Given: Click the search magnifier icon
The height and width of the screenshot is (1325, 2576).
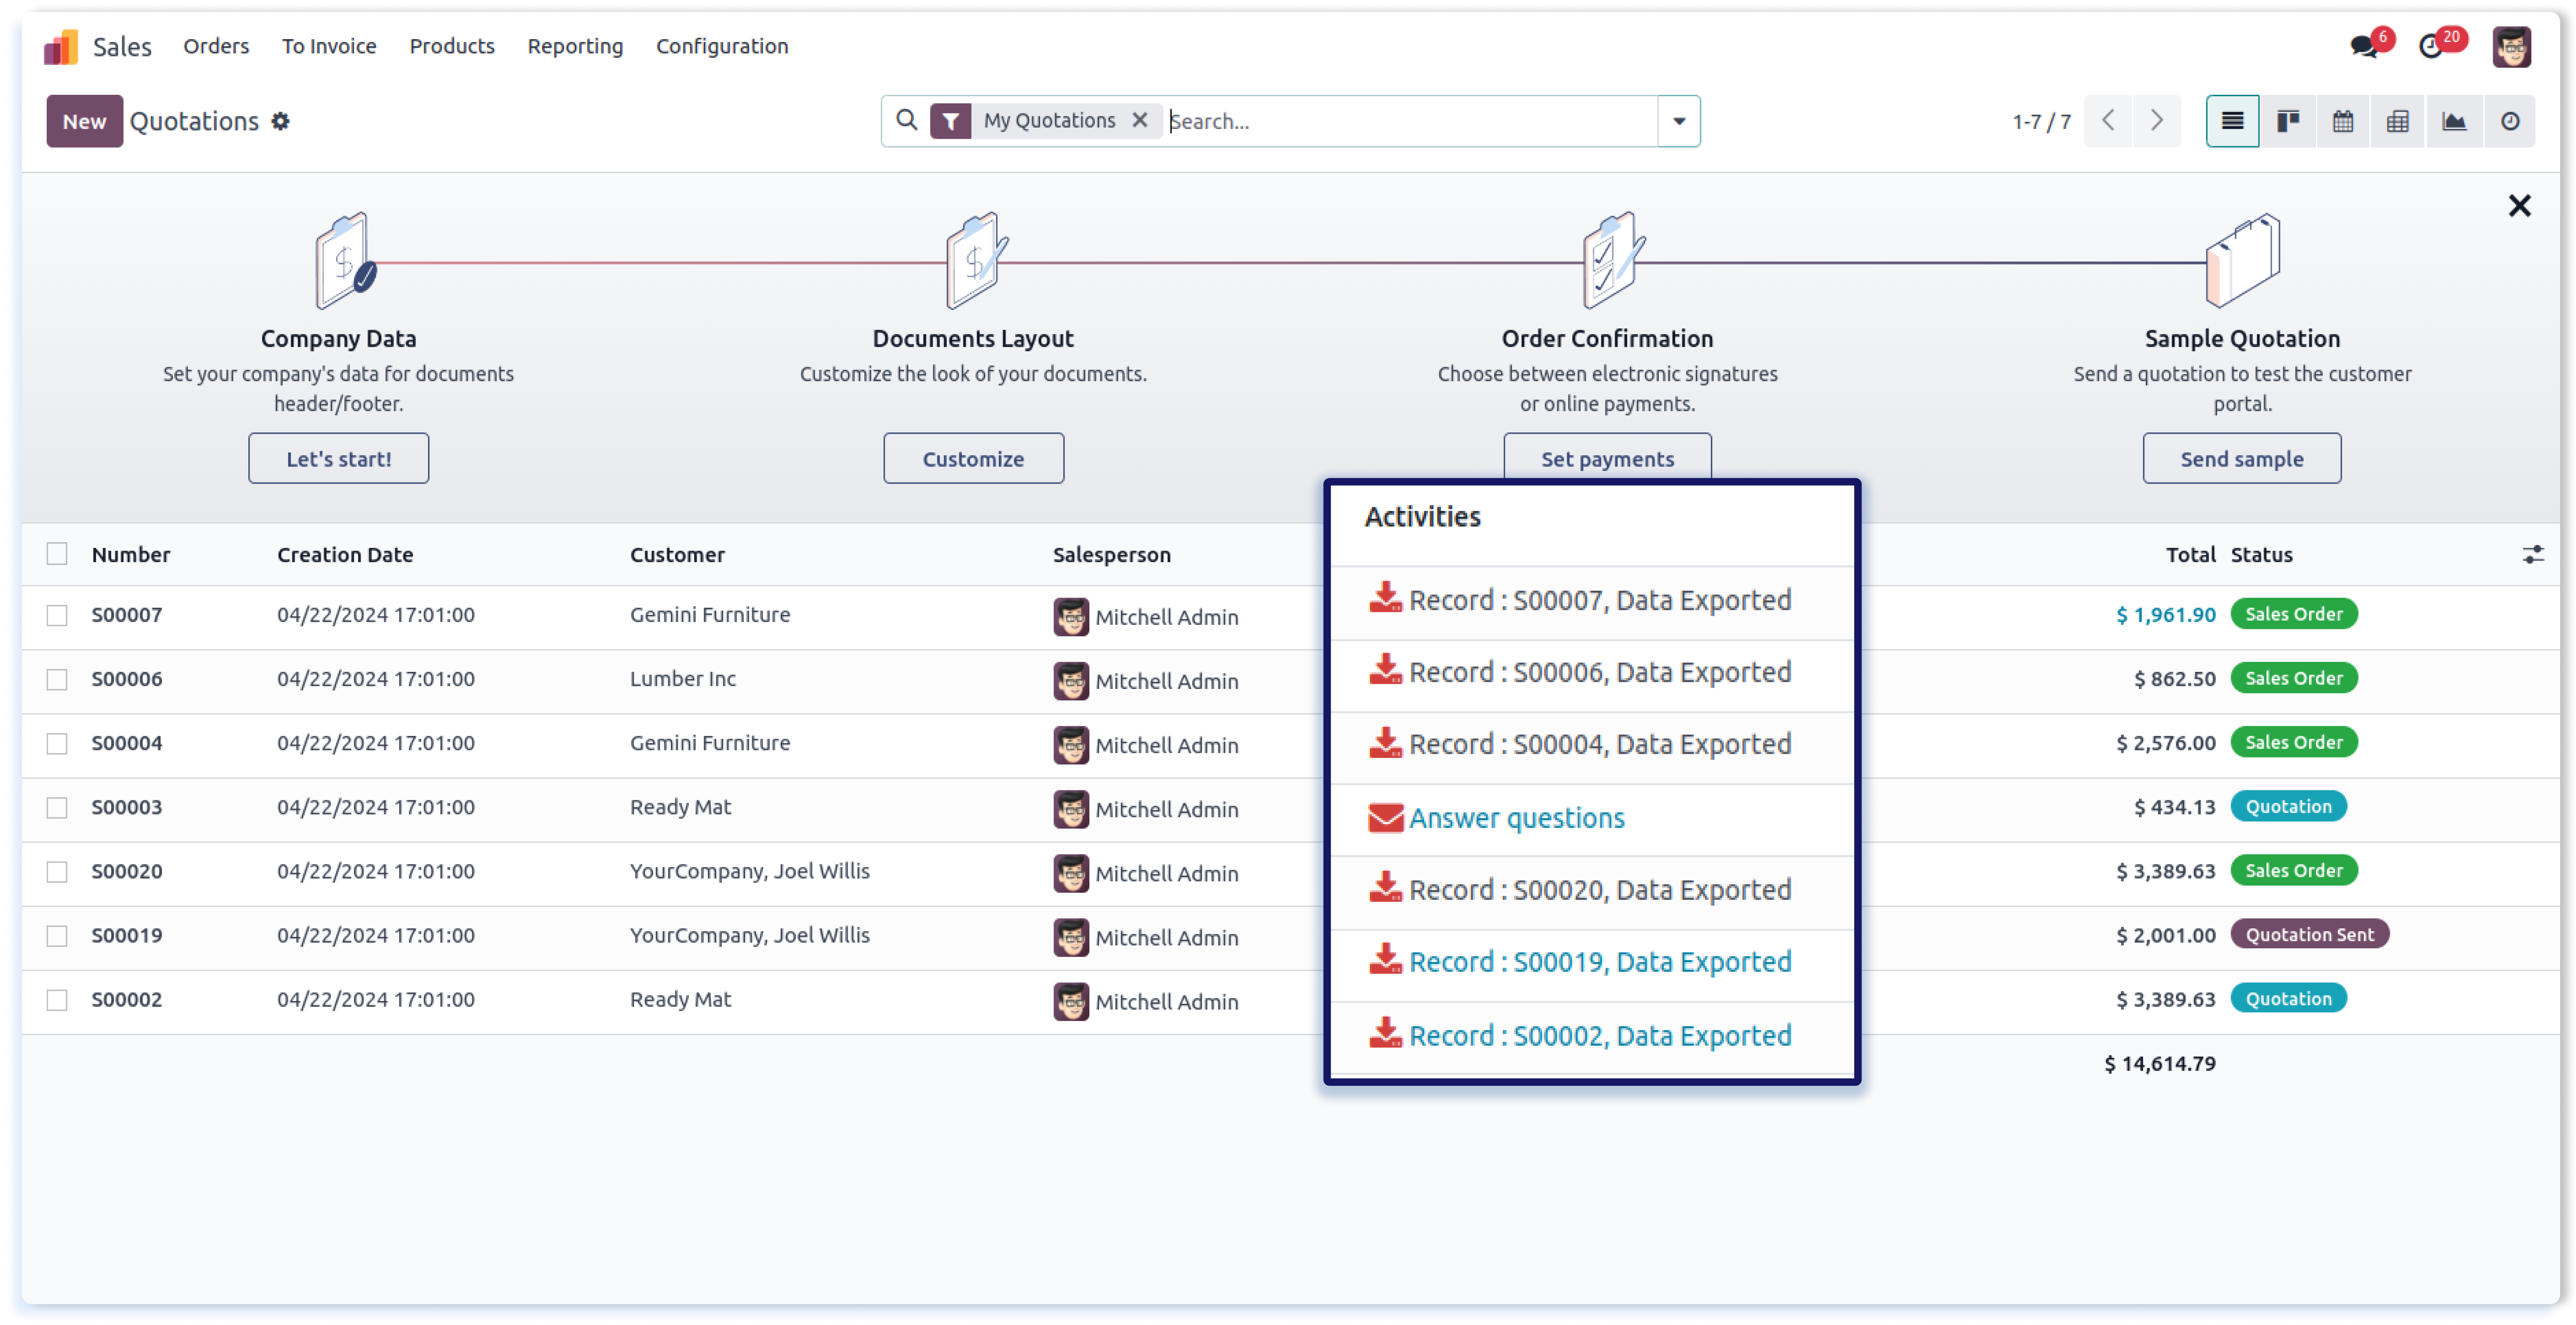Looking at the screenshot, I should 907,120.
